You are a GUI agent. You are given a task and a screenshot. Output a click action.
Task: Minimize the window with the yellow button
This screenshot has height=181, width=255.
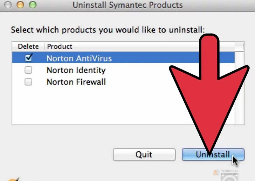click(21, 5)
